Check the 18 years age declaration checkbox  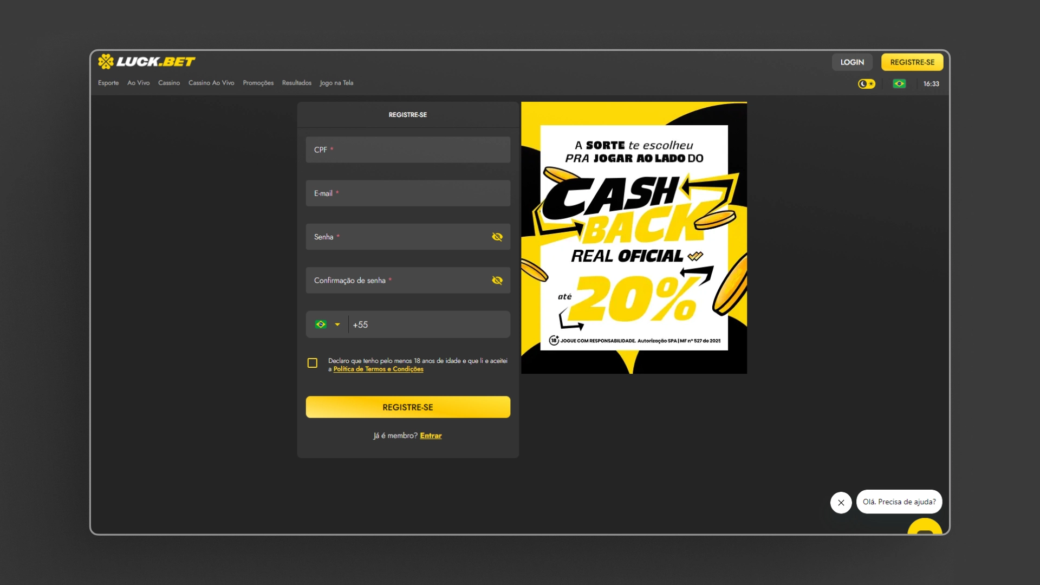313,363
